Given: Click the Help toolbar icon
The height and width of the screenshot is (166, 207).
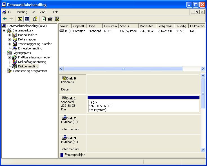Looking at the screenshot, I should click(35, 19).
